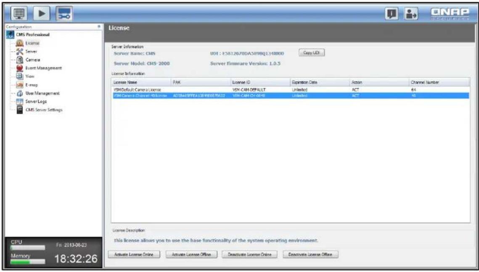Open Server in configuration tree
This screenshot has width=479, height=272.
pyautogui.click(x=31, y=52)
